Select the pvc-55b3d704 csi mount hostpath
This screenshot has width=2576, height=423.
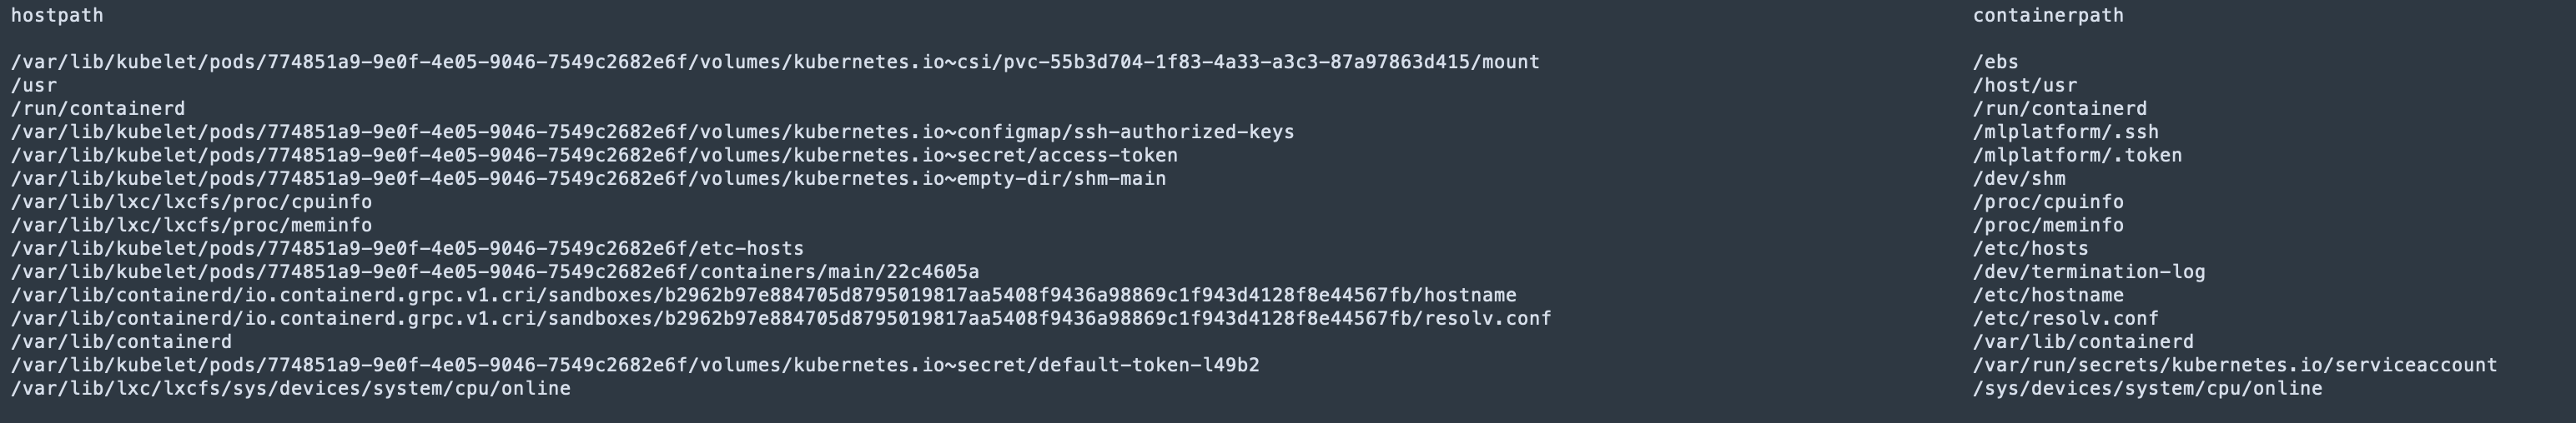[775, 62]
